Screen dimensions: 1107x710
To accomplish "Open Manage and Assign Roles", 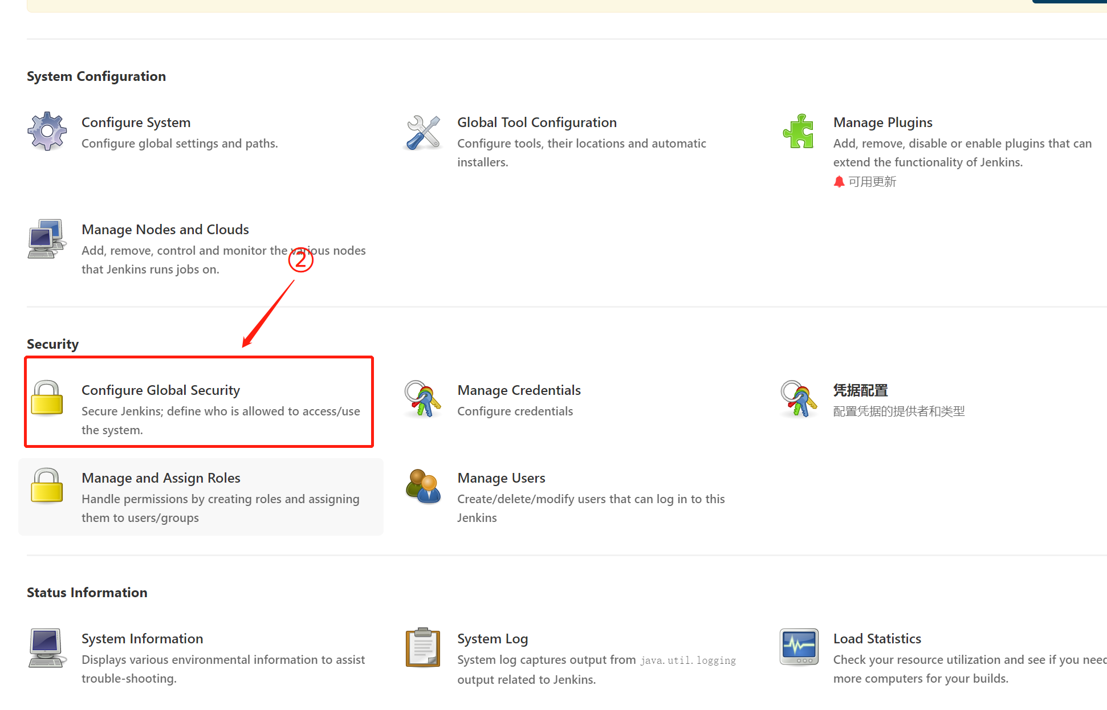I will (x=161, y=478).
